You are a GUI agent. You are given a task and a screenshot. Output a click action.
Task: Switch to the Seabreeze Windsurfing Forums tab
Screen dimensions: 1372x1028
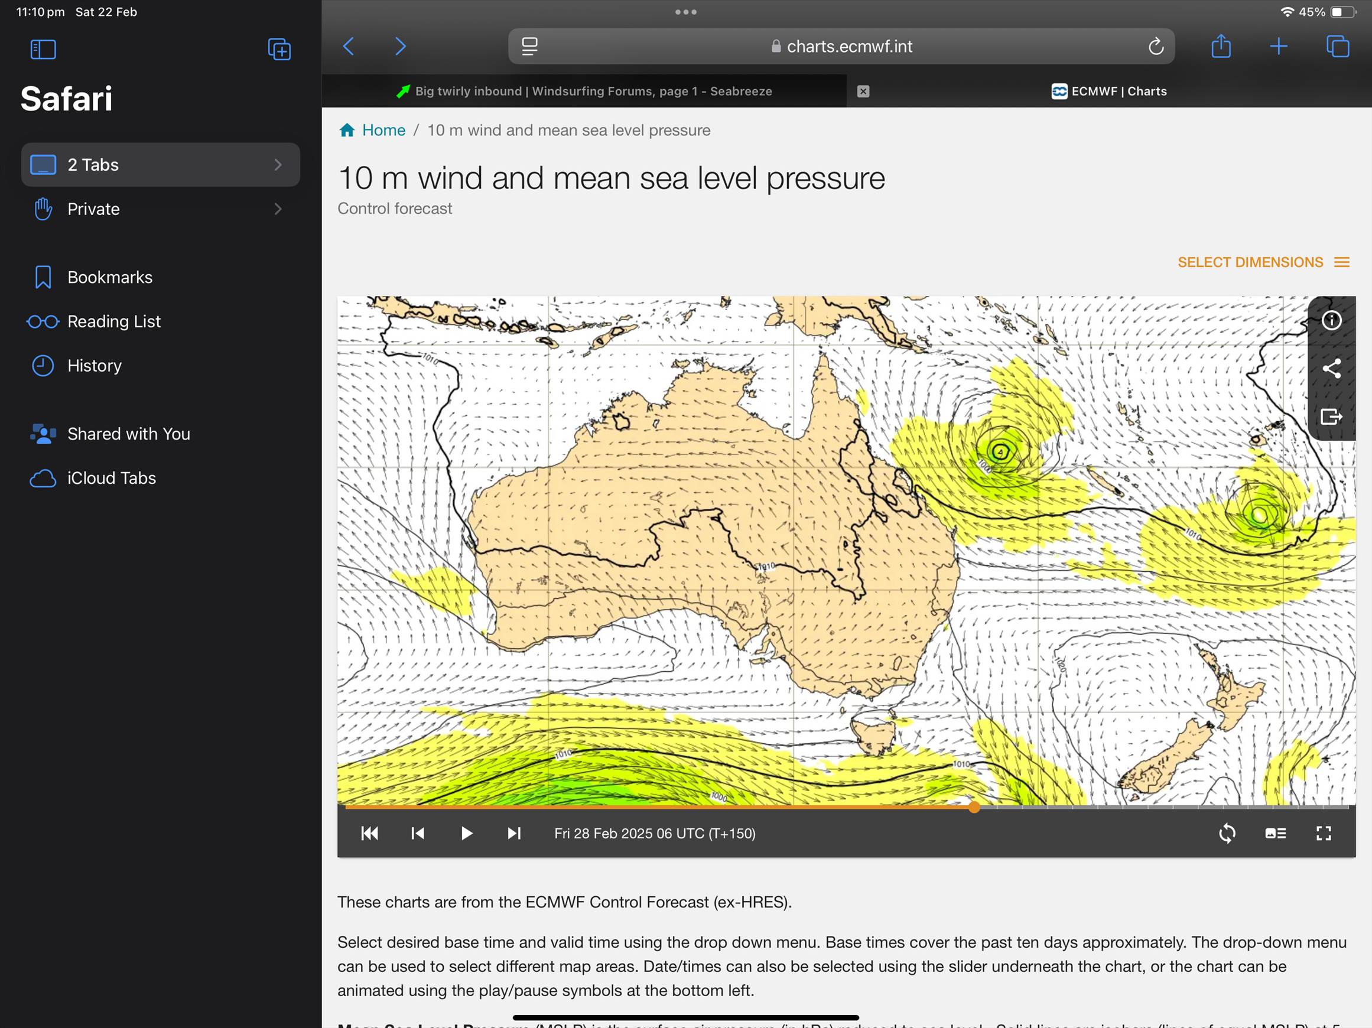point(592,91)
